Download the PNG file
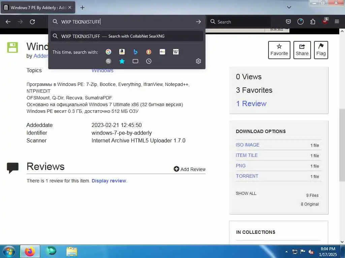345x258 pixels. (241, 166)
